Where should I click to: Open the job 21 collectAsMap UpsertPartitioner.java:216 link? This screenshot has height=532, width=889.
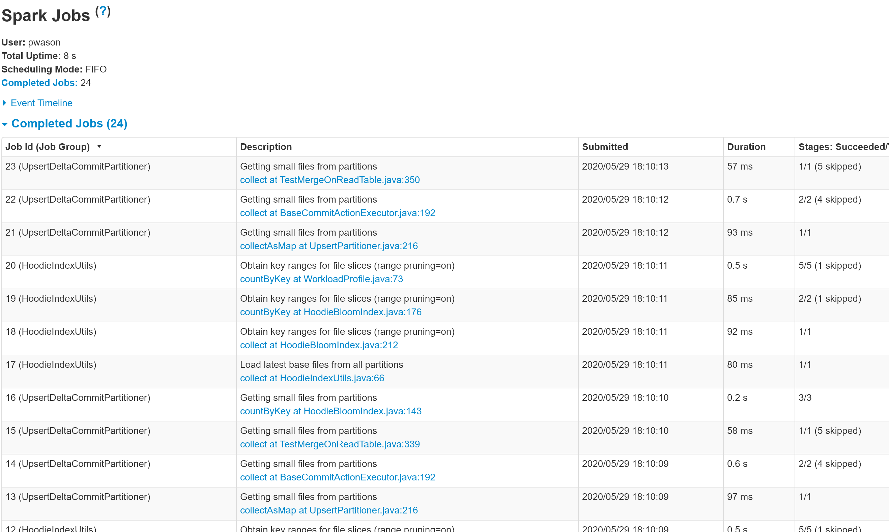click(x=328, y=246)
